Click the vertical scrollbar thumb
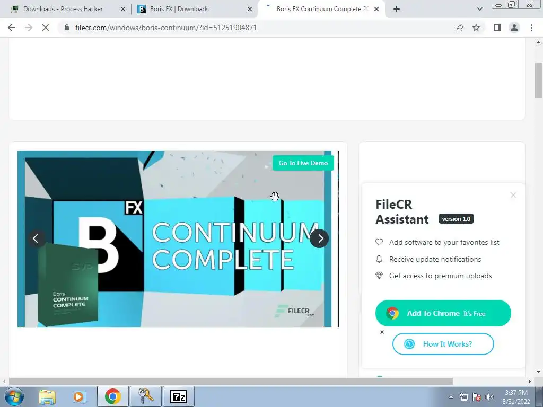 point(538,80)
